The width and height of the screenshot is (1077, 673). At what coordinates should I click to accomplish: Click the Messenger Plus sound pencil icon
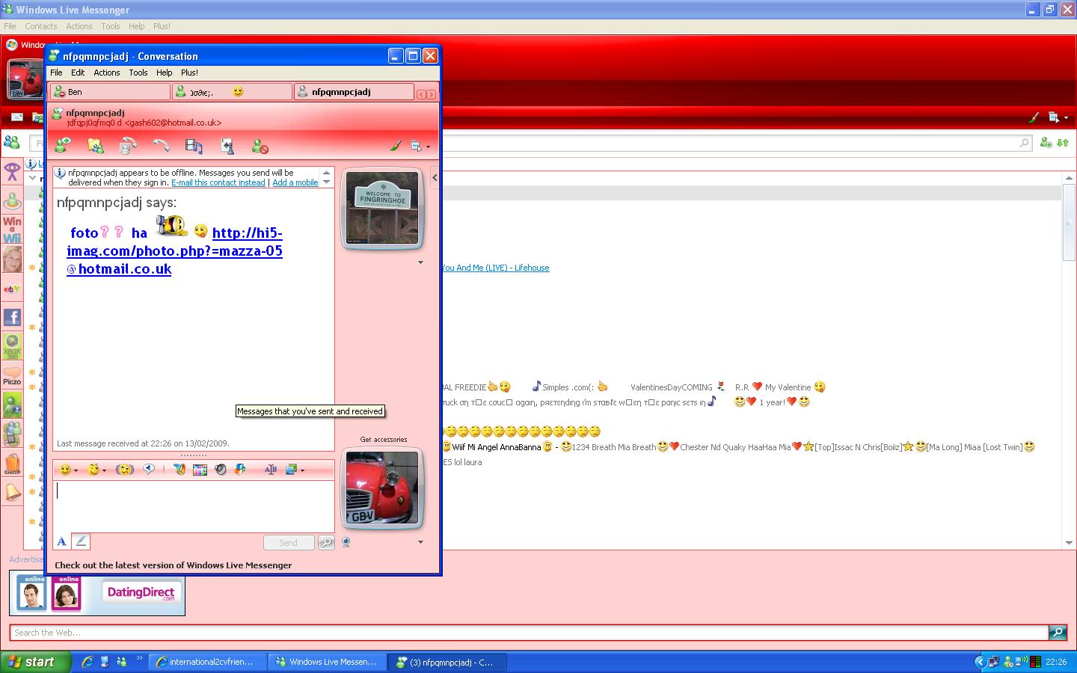[x=179, y=470]
